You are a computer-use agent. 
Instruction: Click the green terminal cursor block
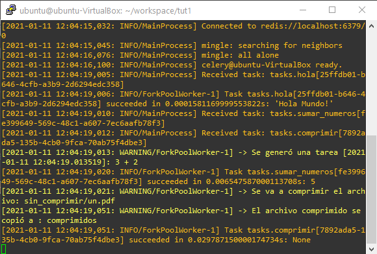click(4, 249)
